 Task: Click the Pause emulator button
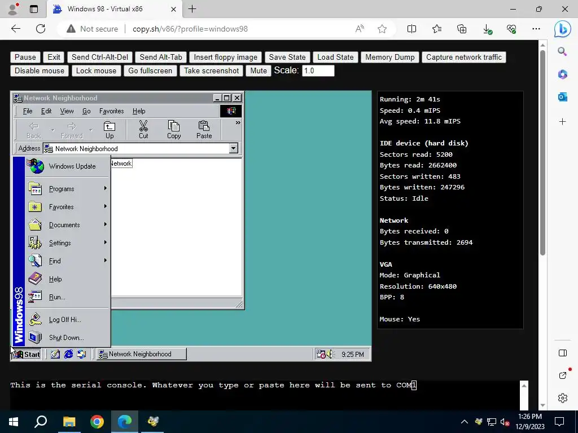tap(25, 57)
